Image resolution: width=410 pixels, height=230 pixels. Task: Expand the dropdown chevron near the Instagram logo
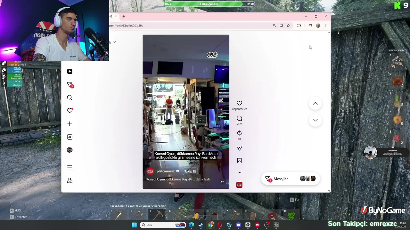click(114, 42)
